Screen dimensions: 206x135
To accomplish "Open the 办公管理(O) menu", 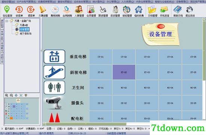I will [x=113, y=2].
